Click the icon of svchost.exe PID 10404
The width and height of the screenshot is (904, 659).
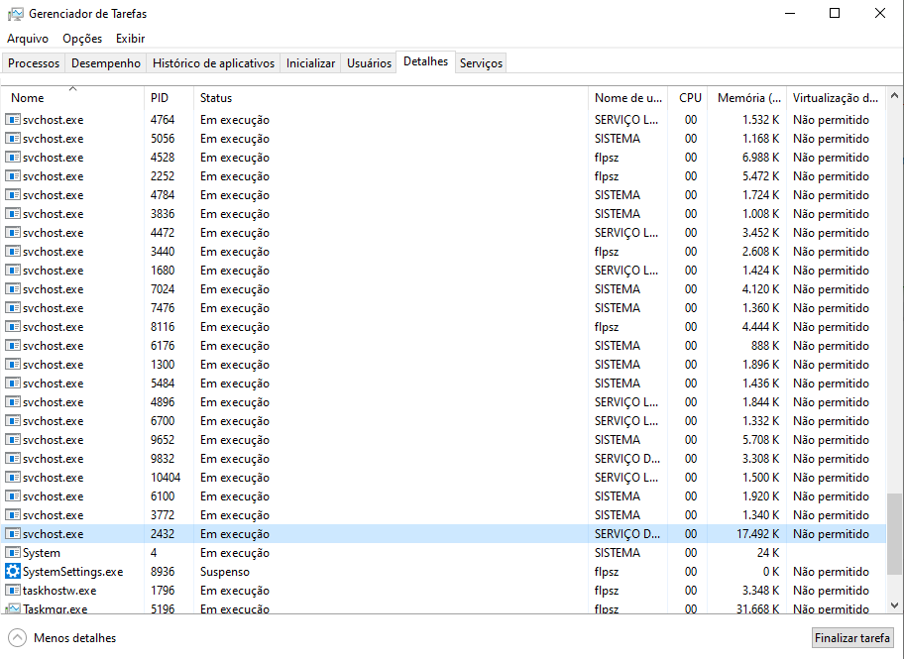click(x=13, y=478)
